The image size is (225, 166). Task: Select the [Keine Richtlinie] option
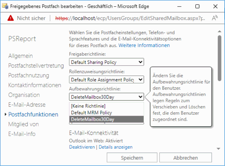[106, 106]
